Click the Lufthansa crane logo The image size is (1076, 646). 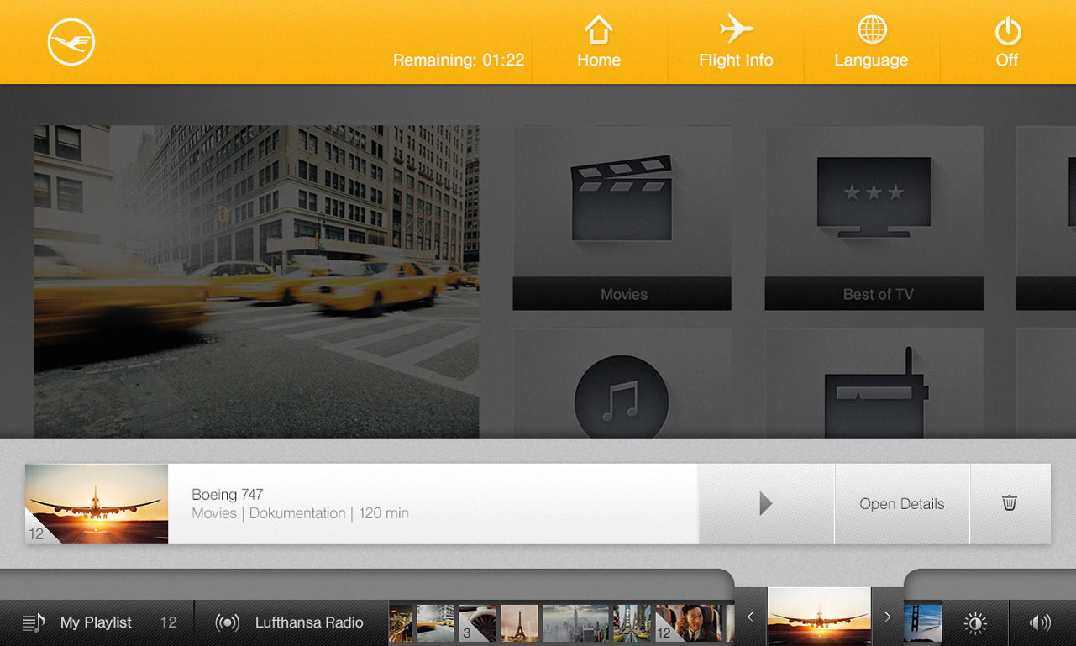click(71, 42)
